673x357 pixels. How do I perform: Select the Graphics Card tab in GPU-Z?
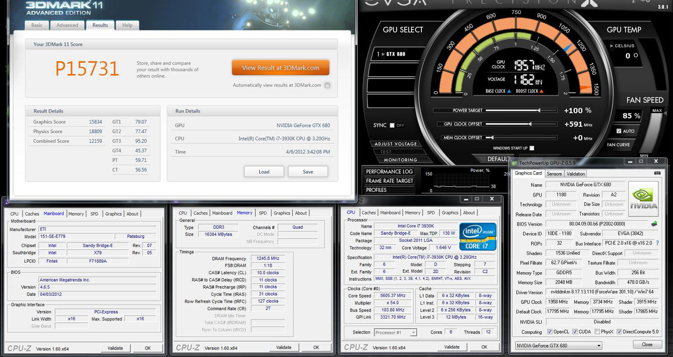(528, 173)
